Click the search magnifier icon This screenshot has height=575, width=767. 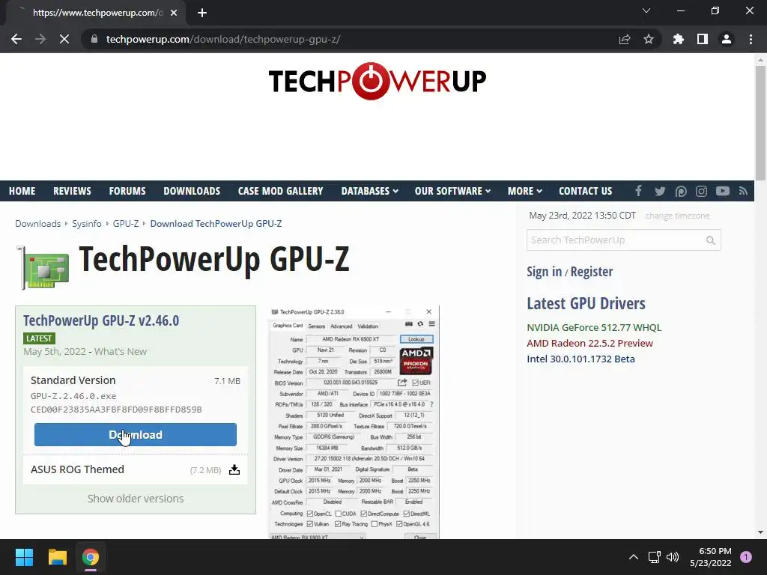[x=711, y=240]
